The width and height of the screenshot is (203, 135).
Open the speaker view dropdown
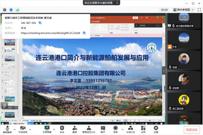(184, 10)
